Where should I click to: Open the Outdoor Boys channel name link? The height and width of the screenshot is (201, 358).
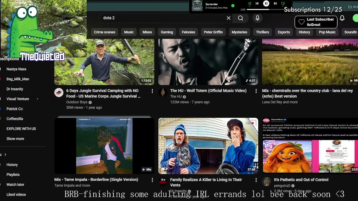(77, 102)
